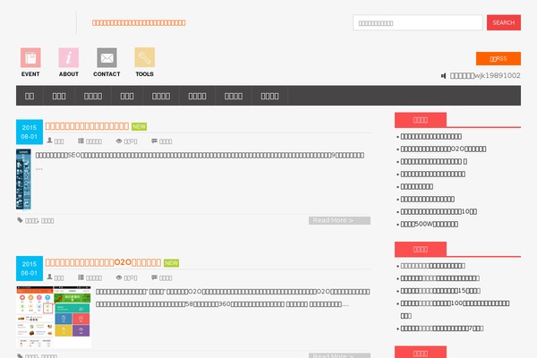Click the NEW badge beside the O2O post title
537x358 pixels.
[171, 263]
